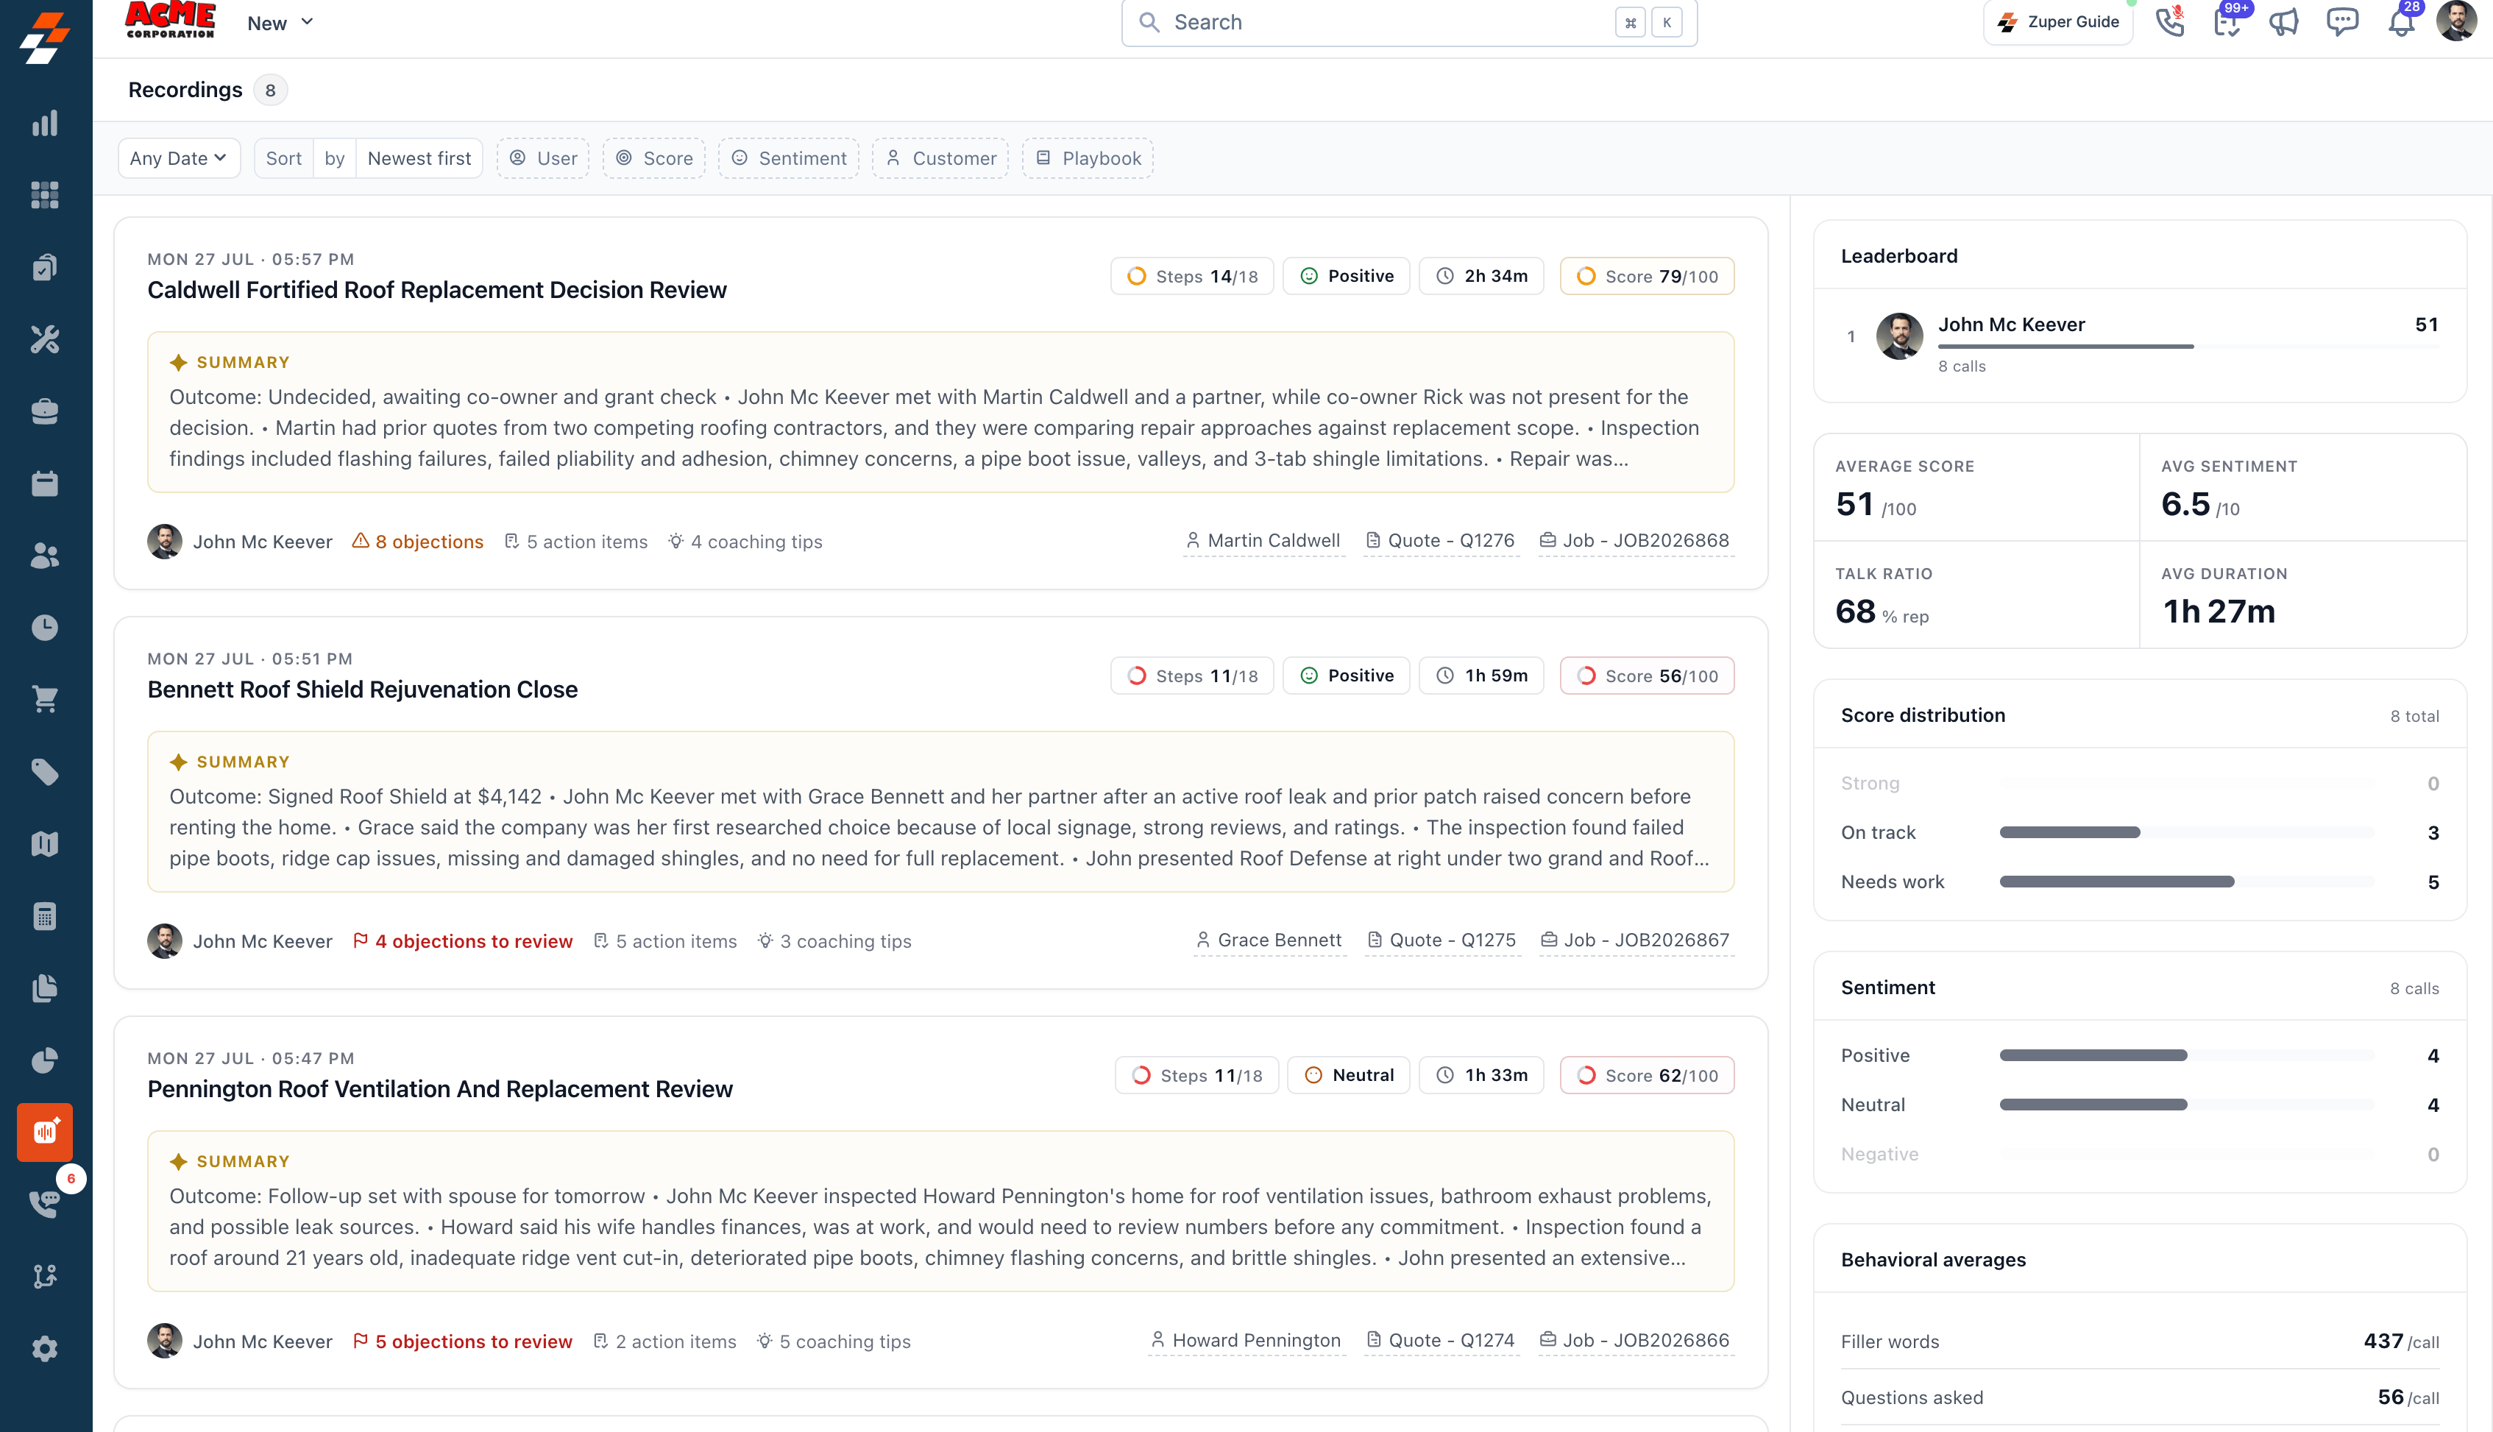
Task: Open the chat bubble icon in header
Action: coord(2343,21)
